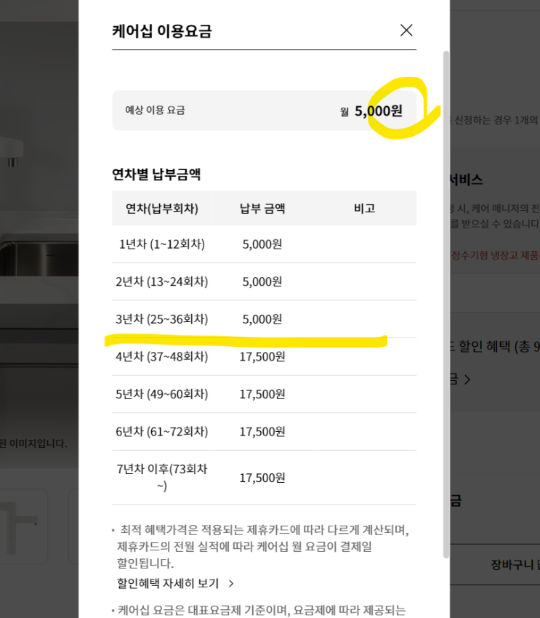Select row 5년차 (49~60회차)
Image resolution: width=540 pixels, height=618 pixels.
[264, 394]
